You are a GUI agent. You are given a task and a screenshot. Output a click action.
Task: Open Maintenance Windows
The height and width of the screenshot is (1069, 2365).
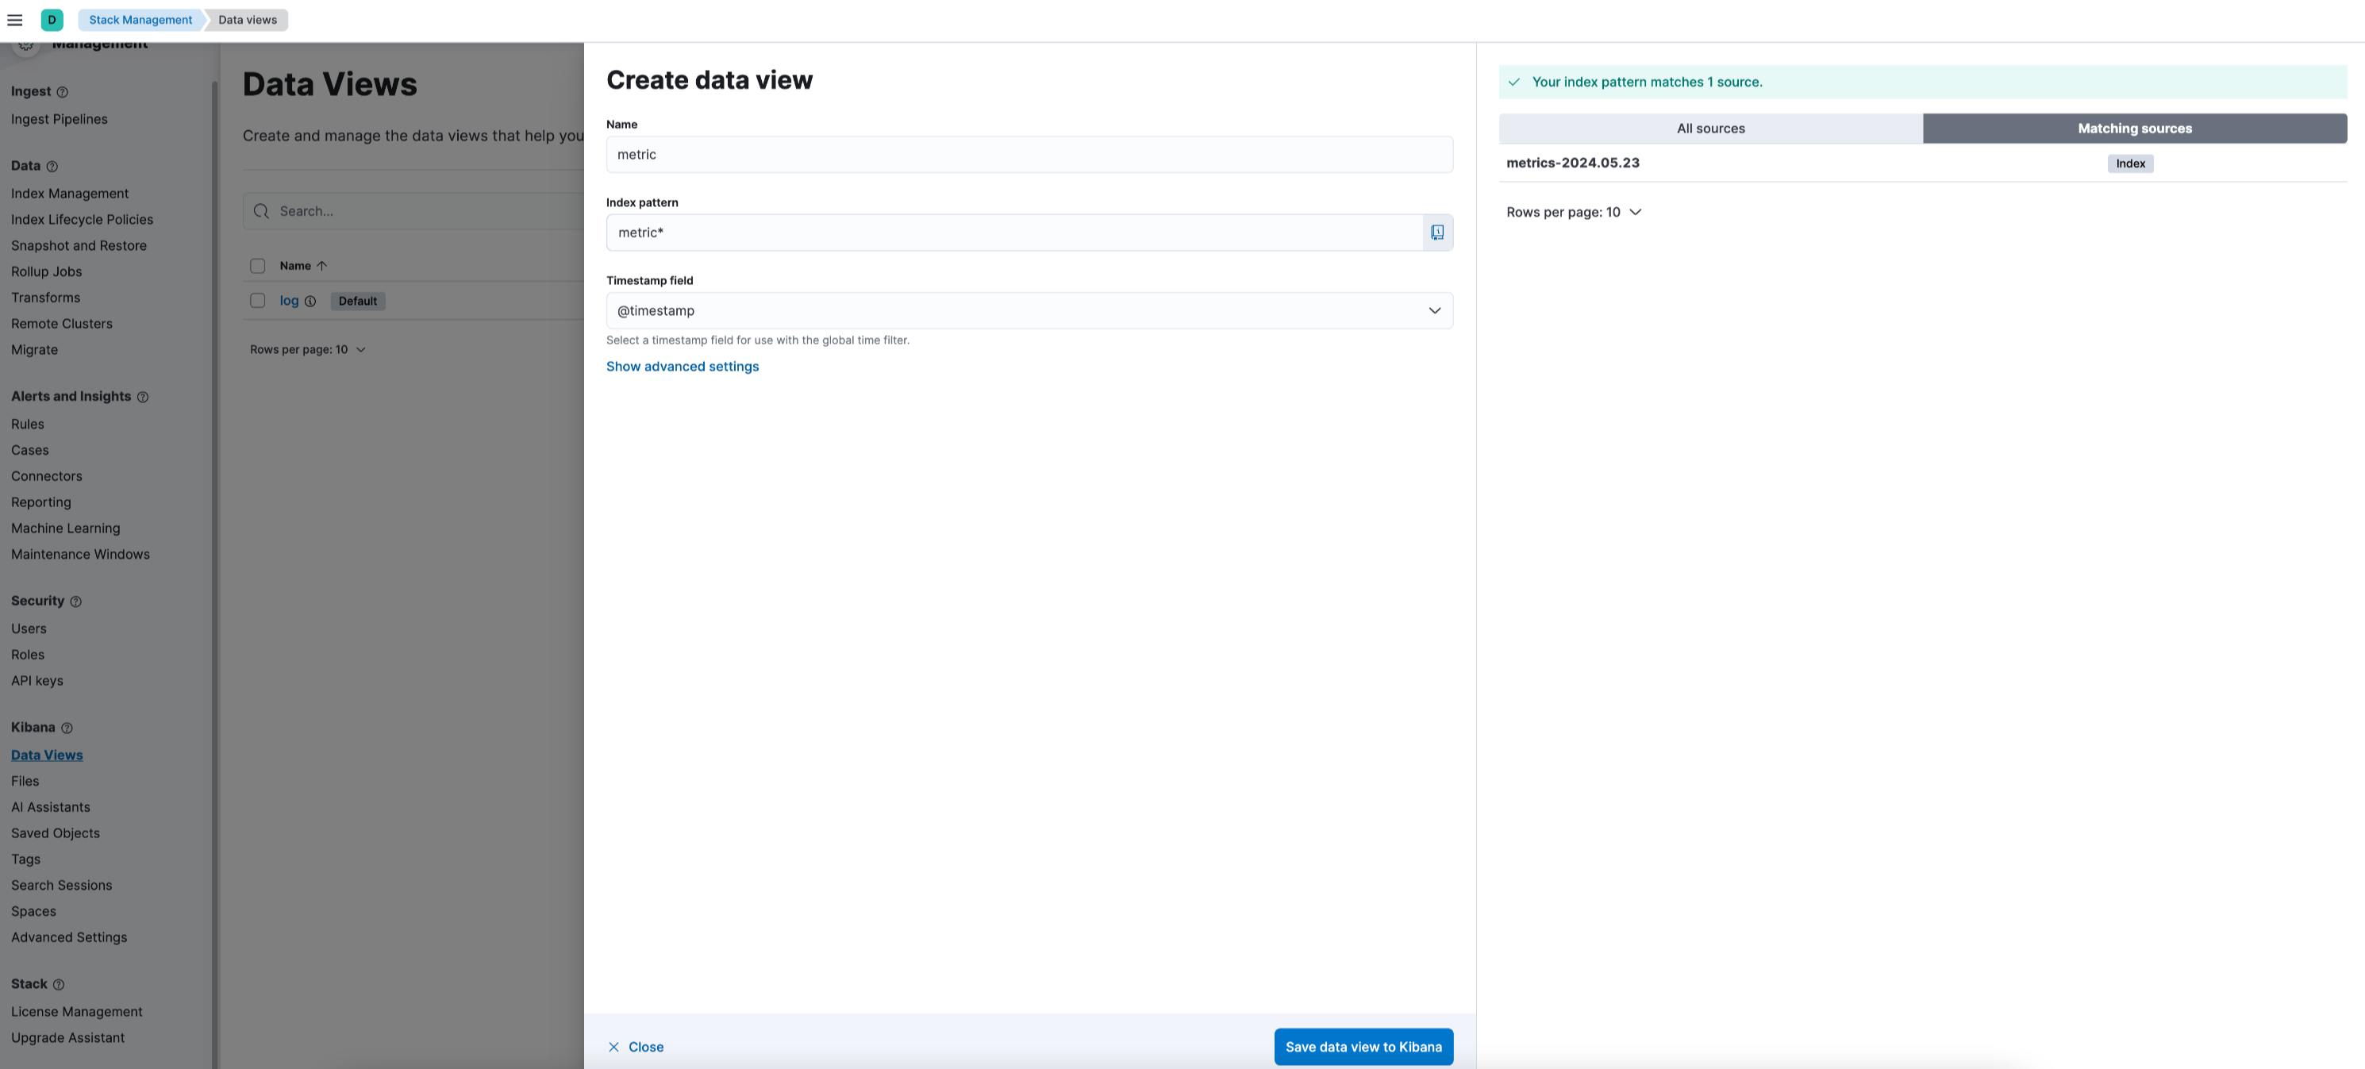tap(80, 555)
